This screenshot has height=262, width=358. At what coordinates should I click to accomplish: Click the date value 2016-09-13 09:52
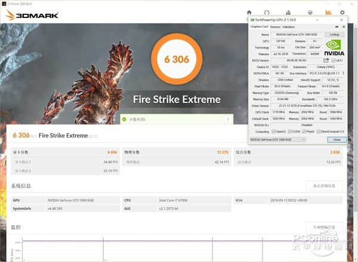tap(289, 200)
